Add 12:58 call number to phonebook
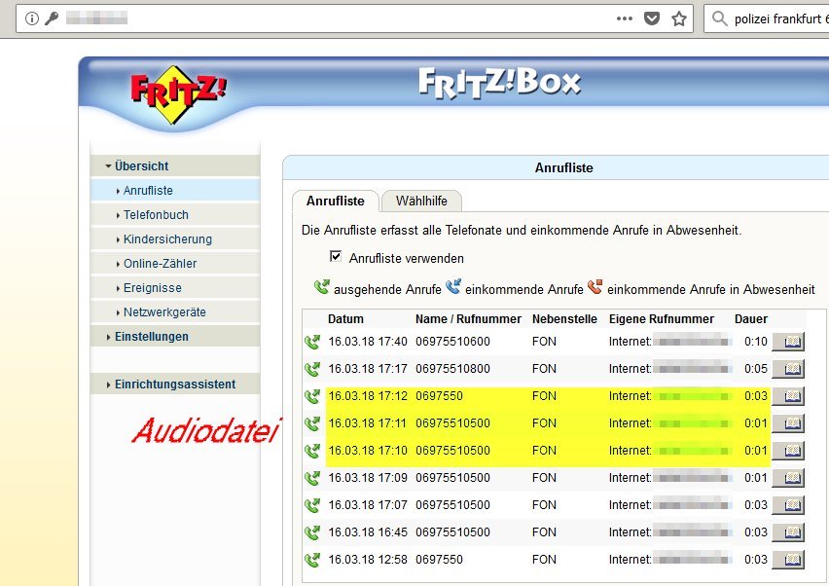Viewport: 829px width, 586px height. click(x=788, y=560)
